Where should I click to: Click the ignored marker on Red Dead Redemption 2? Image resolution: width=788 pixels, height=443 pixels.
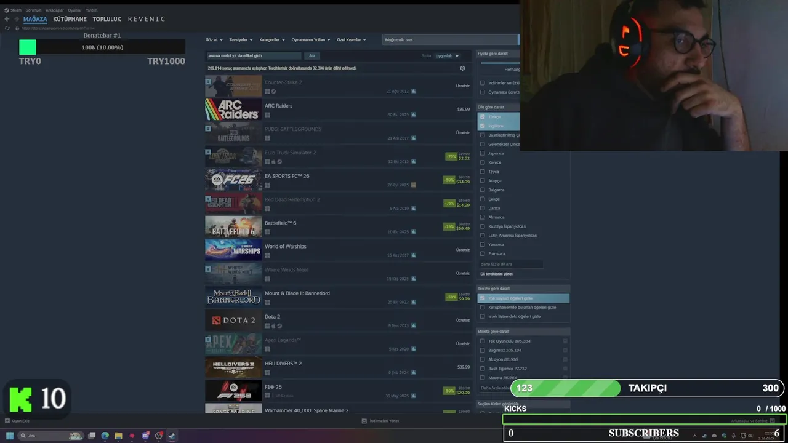[x=208, y=198]
